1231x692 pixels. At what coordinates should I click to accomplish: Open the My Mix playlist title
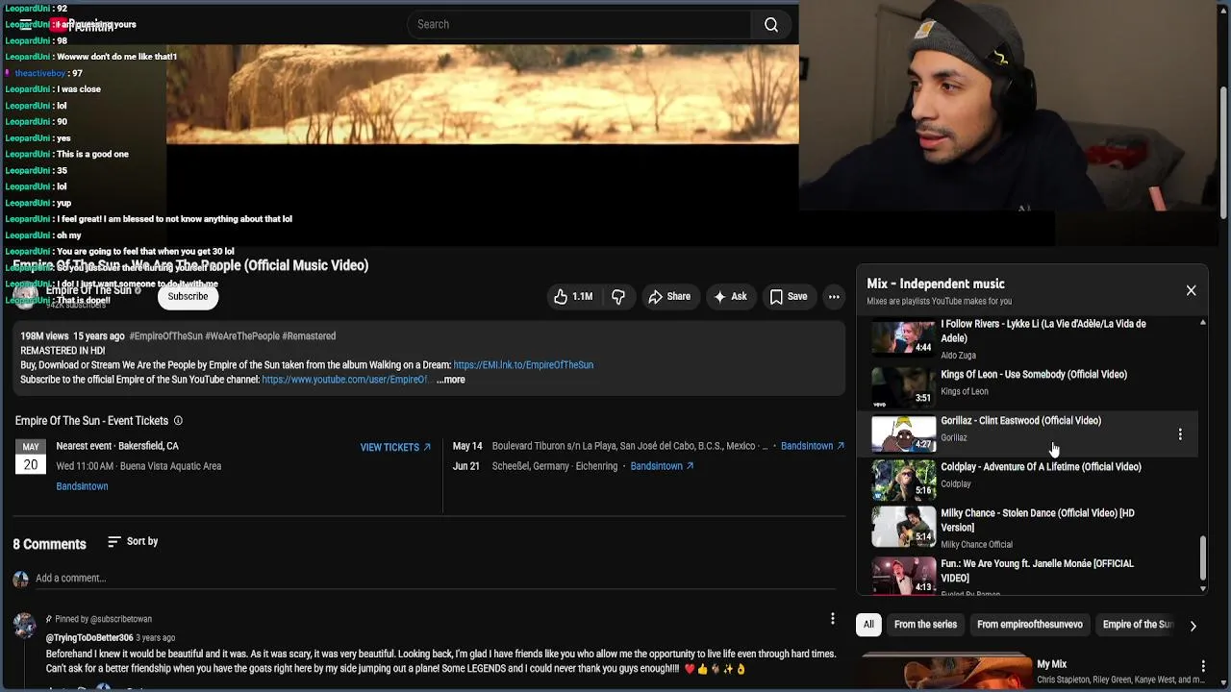point(1051,664)
